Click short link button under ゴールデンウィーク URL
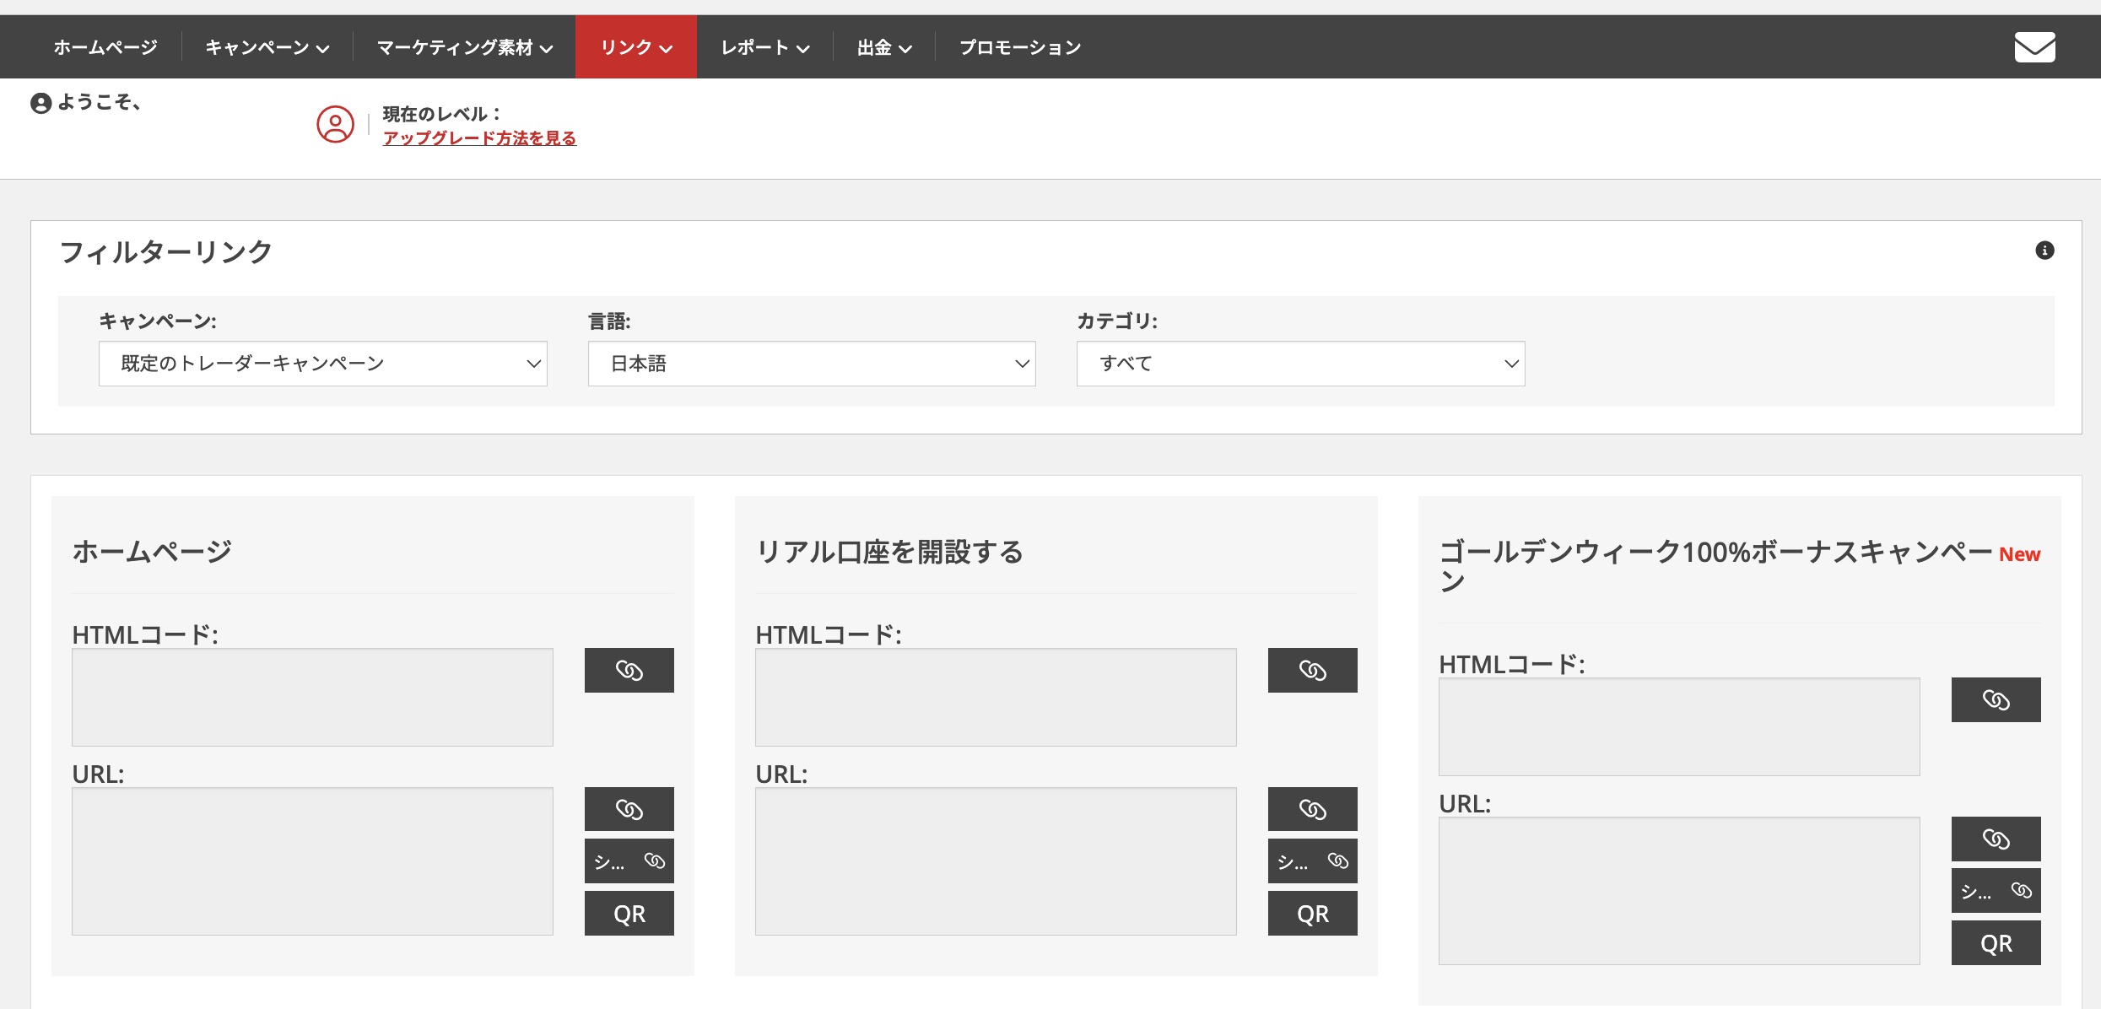2101x1009 pixels. pyautogui.click(x=1996, y=891)
